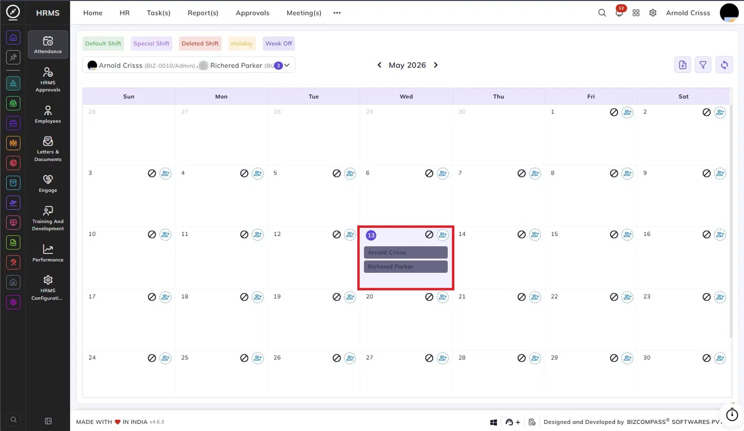Click Richered Parker shift on May 13
The width and height of the screenshot is (744, 431).
pyautogui.click(x=406, y=267)
